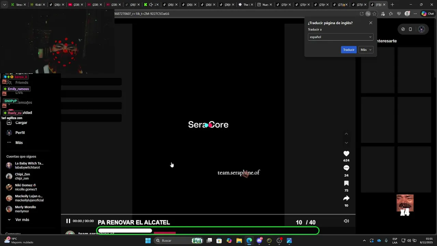
Task: Open Mackeily Lujan followed account
Action: pyautogui.click(x=25, y=198)
